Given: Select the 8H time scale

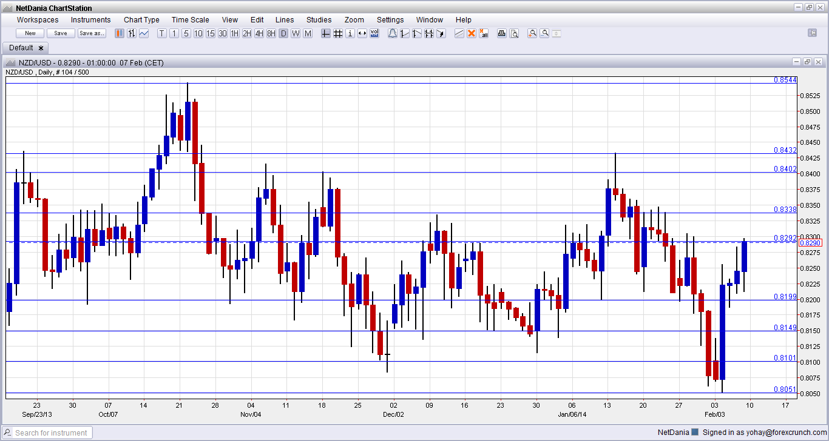Looking at the screenshot, I should [271, 33].
